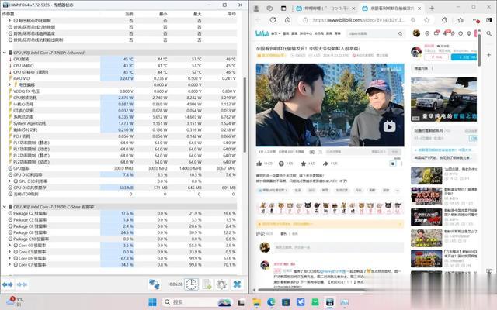Give a coin to the video

[281, 164]
